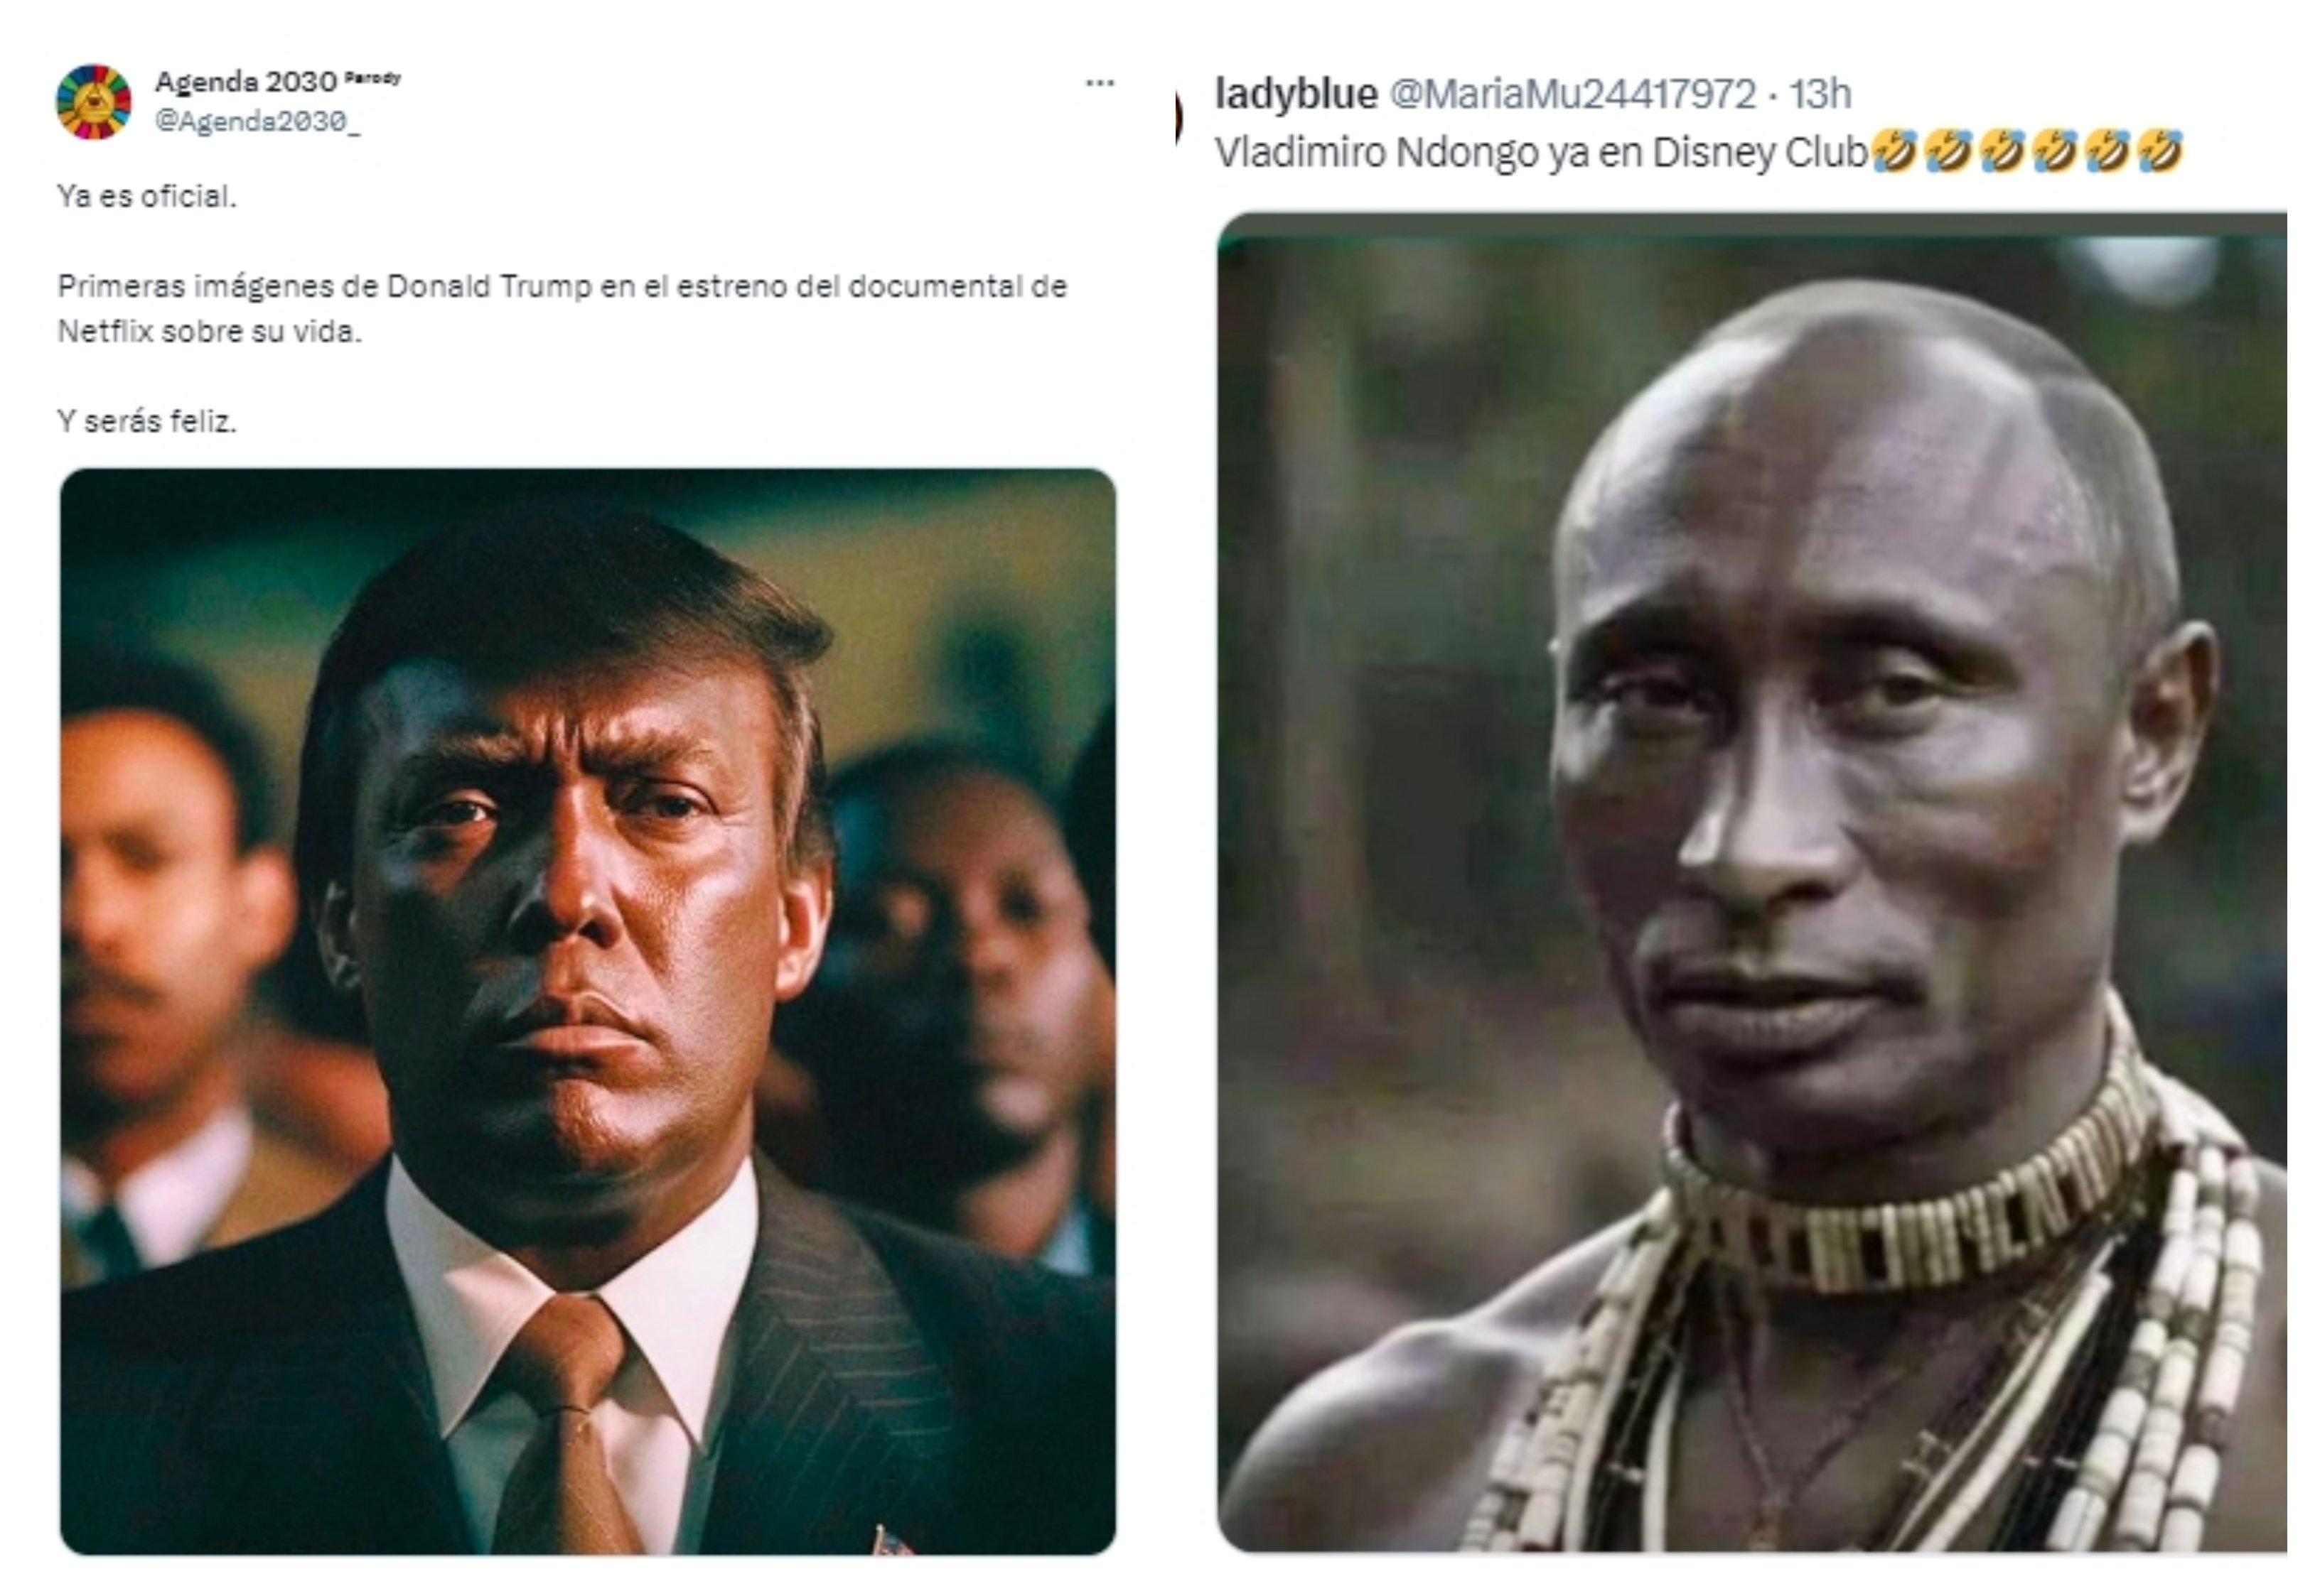2320x1596 pixels.
Task: Open the three-dot more options menu
Action: tap(1100, 83)
